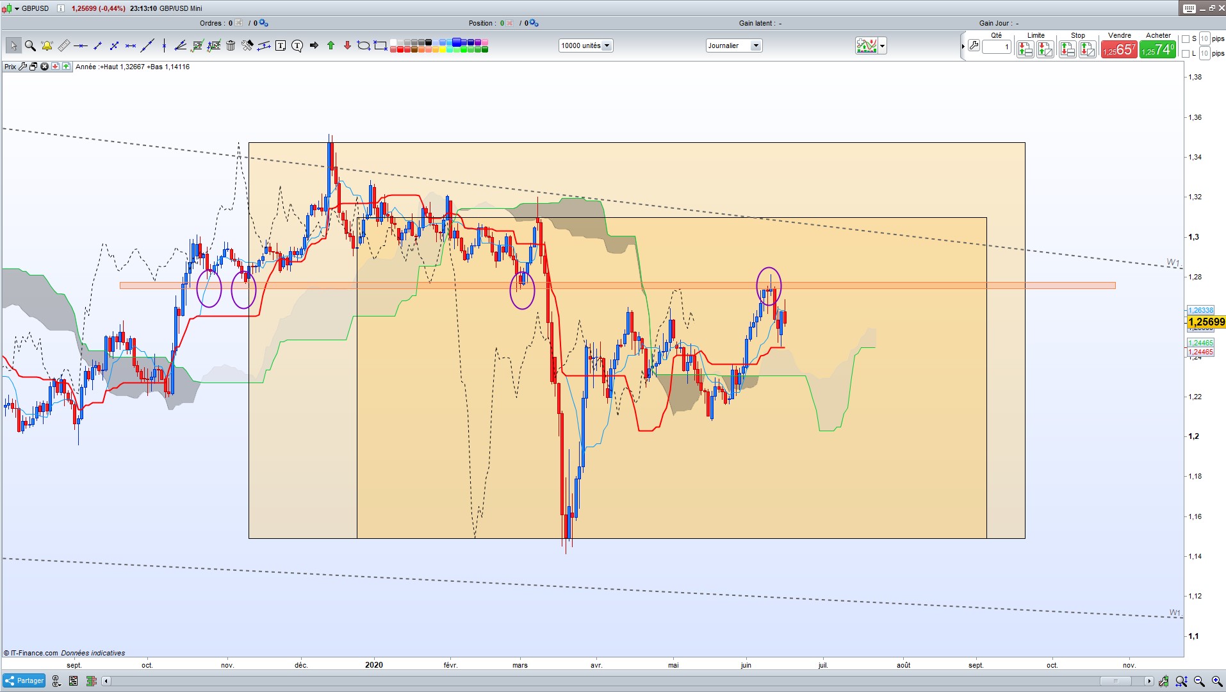
Task: Enable the S pips checkbox
Action: 1186,39
